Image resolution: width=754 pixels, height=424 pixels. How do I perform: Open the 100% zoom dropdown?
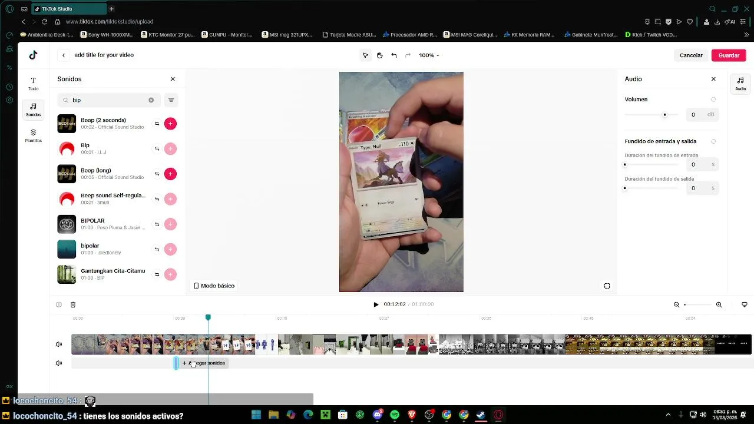(x=429, y=55)
